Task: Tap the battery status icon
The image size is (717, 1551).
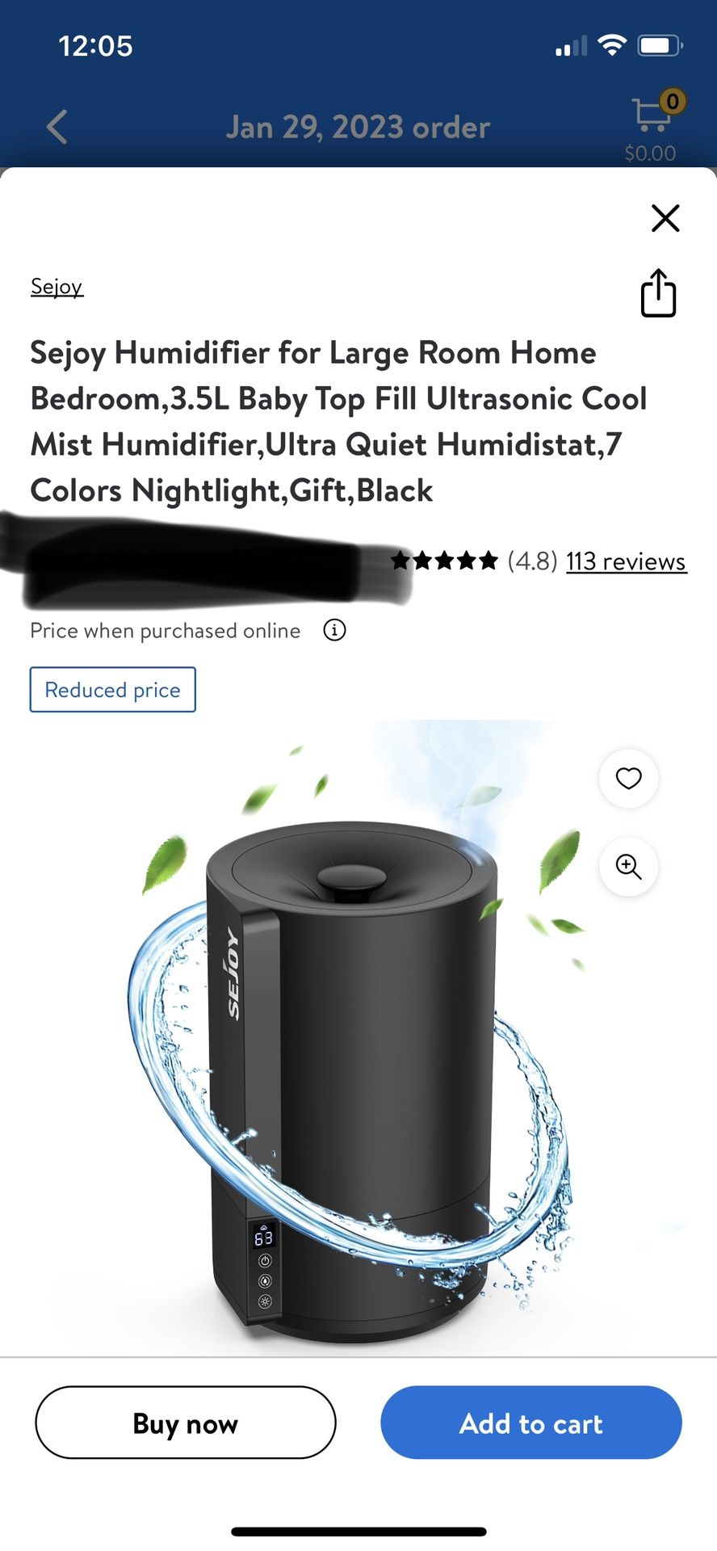Action: coord(660,45)
